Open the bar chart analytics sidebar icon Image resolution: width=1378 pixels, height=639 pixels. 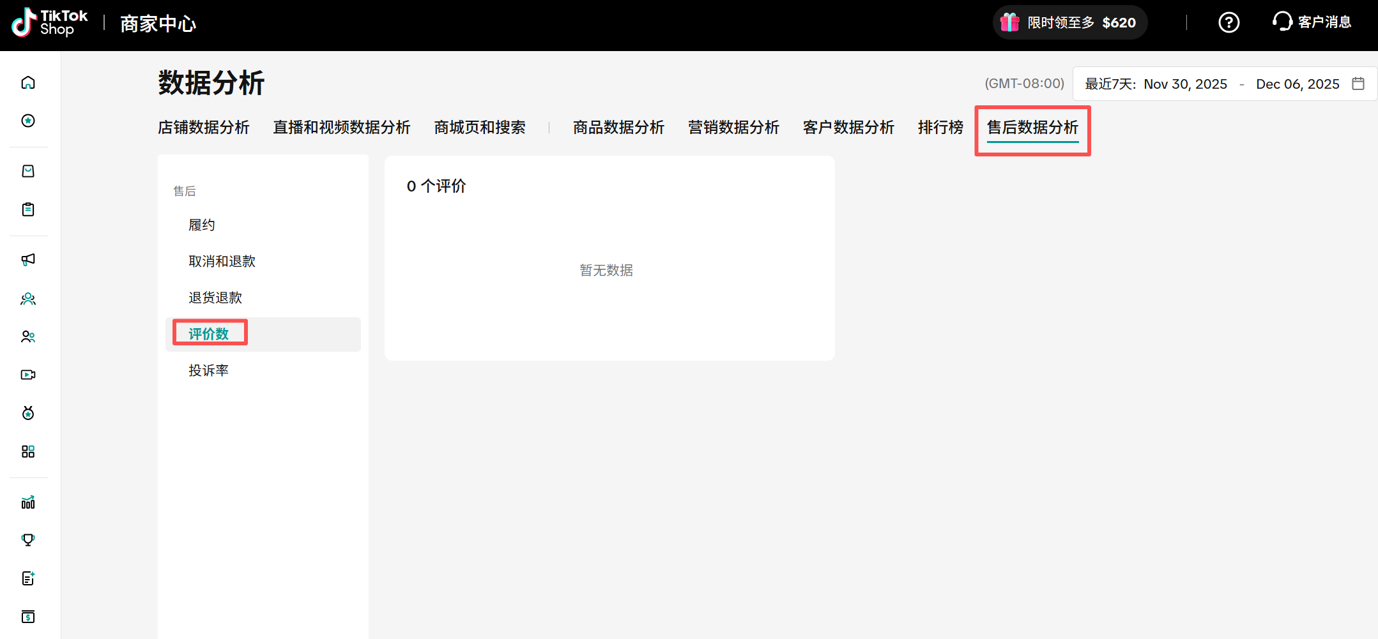[x=28, y=502]
